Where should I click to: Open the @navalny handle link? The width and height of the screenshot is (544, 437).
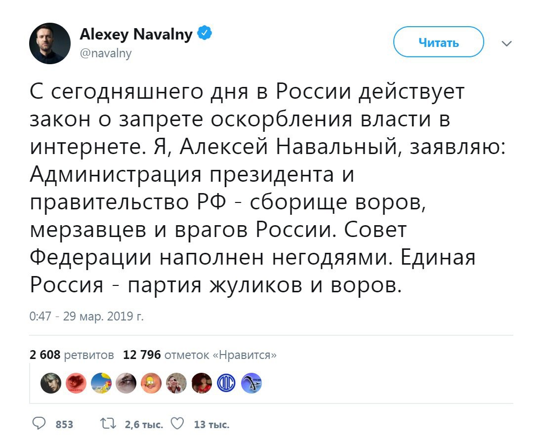(x=106, y=53)
